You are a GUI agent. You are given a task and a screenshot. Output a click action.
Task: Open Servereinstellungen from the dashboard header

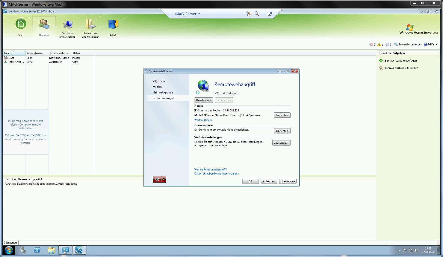click(408, 45)
